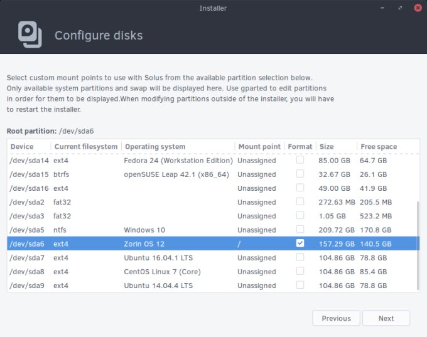Maximize the Installer window
This screenshot has width=427, height=337.
(400, 8)
